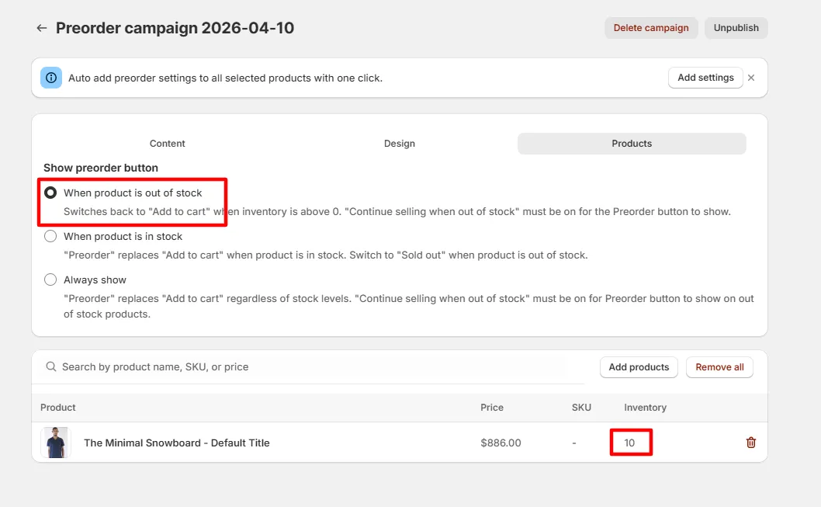Click the SKU column header
Screen dimensions: 821x507
(x=581, y=408)
